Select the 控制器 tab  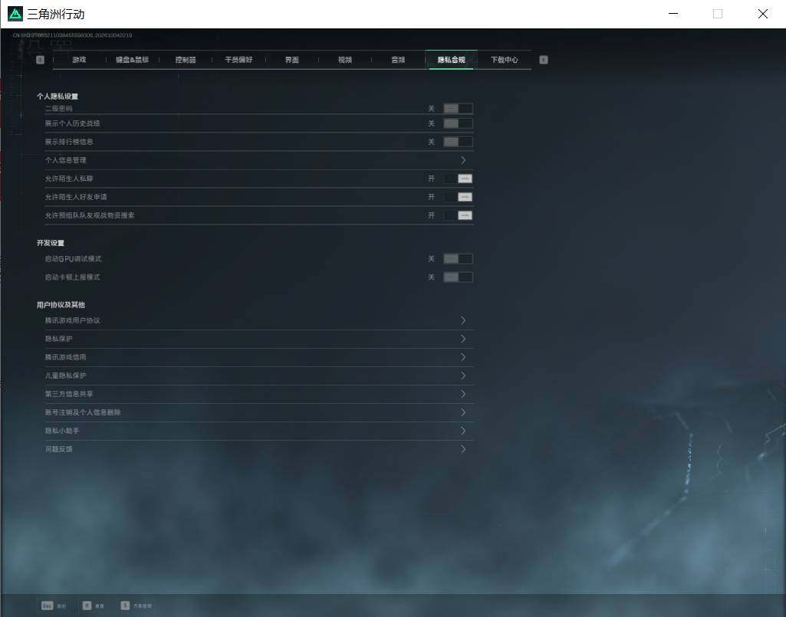(186, 60)
